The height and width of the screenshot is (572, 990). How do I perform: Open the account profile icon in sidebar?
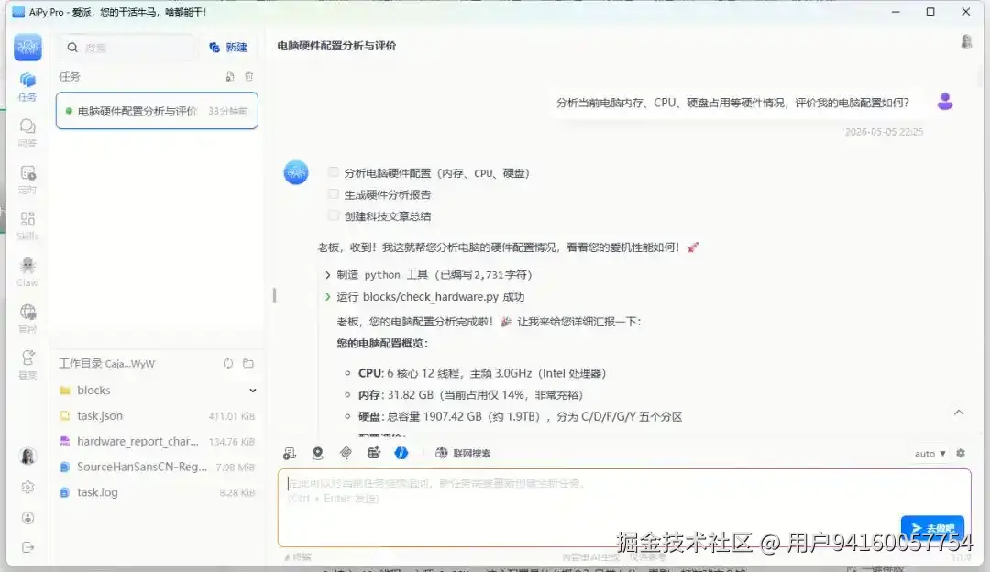[x=27, y=518]
